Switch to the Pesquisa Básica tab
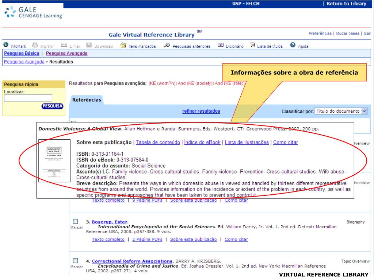The height and width of the screenshot is (280, 374). click(x=22, y=53)
